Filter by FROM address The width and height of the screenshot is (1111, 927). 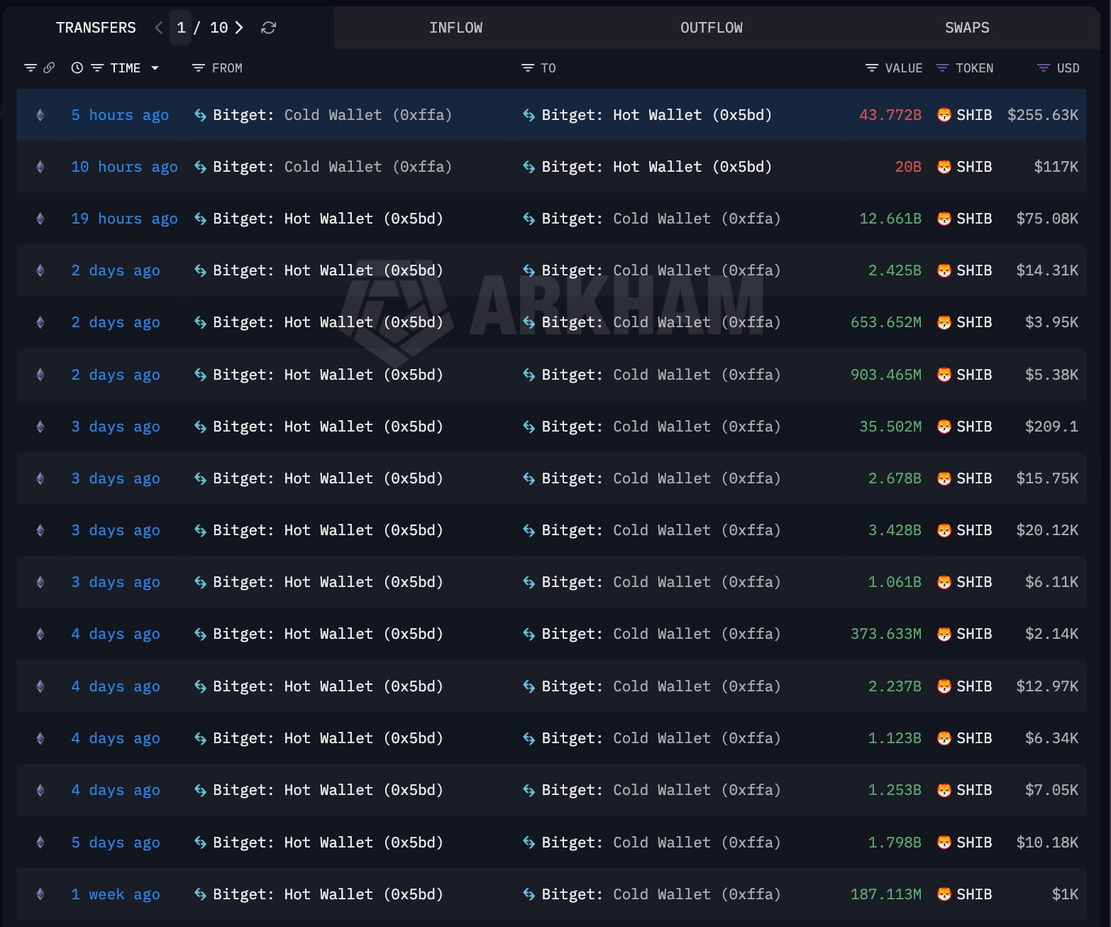click(199, 68)
